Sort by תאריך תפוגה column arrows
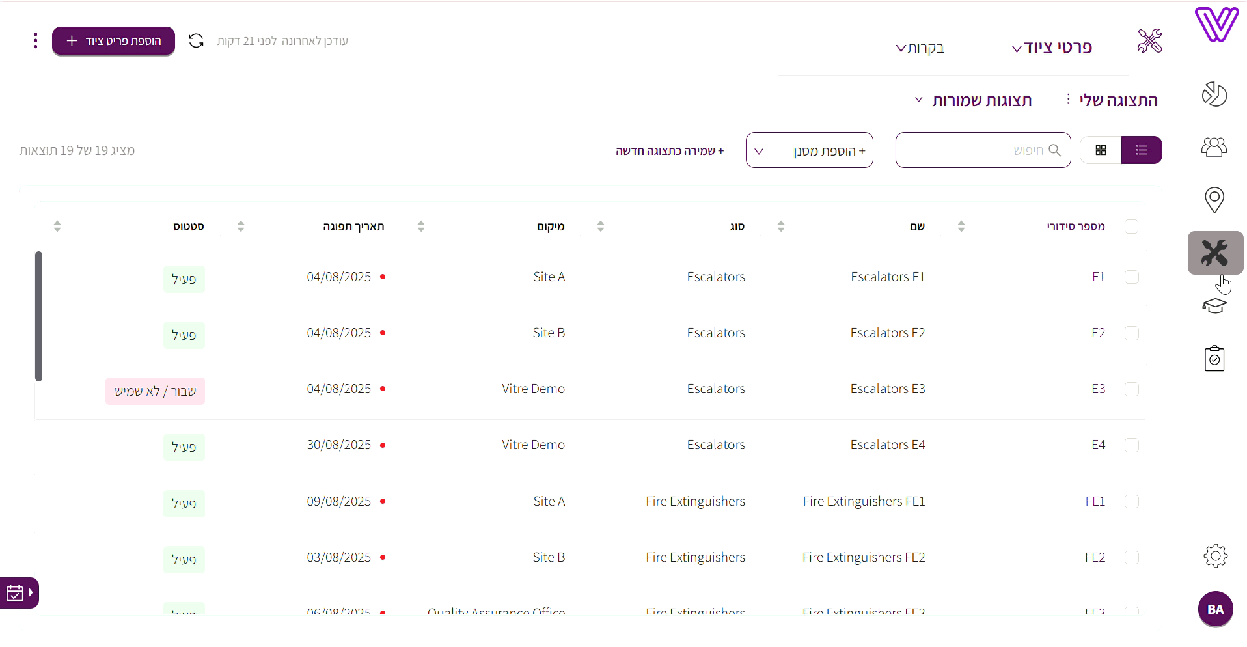This screenshot has width=1247, height=647. (x=241, y=227)
